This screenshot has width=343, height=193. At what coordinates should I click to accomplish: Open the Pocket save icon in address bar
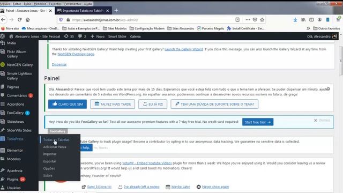(x=255, y=20)
